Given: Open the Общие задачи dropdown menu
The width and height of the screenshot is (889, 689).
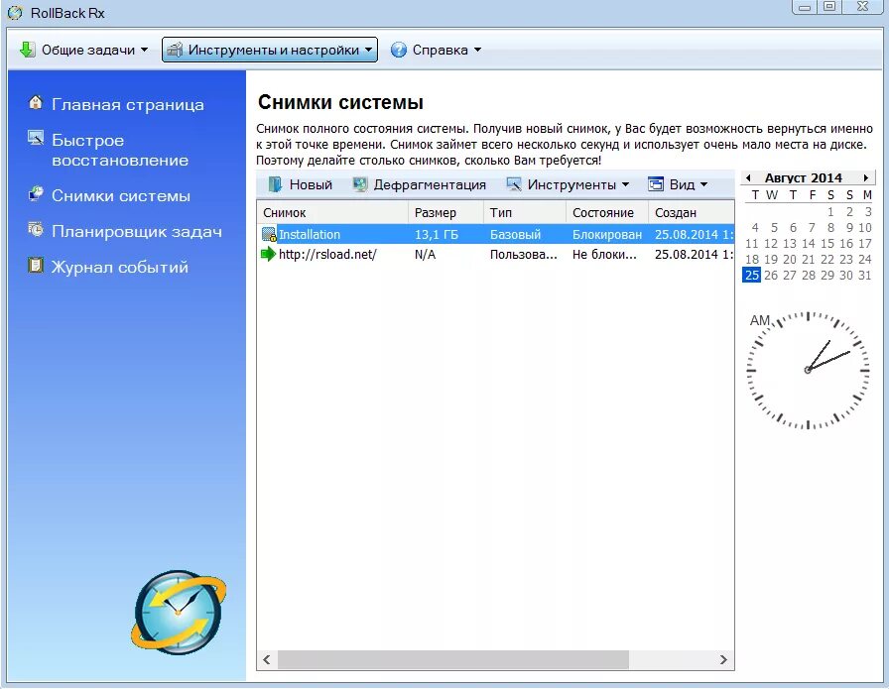Looking at the screenshot, I should point(84,50).
